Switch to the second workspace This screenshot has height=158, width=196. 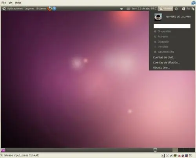point(181,150)
